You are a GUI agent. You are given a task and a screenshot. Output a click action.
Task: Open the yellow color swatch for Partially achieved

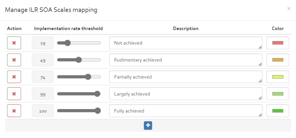pos(278,77)
